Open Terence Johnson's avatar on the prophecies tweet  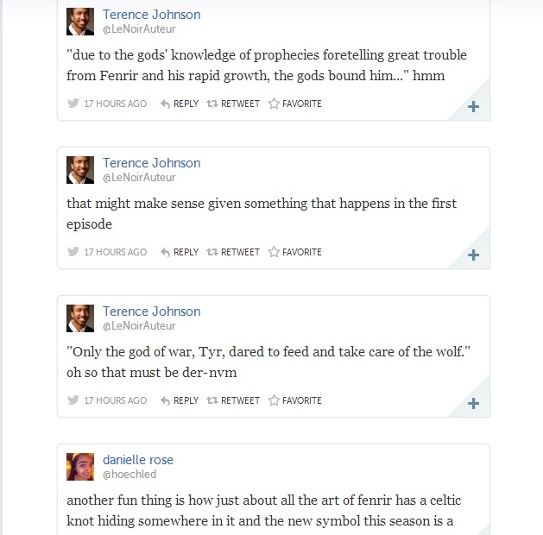click(80, 22)
